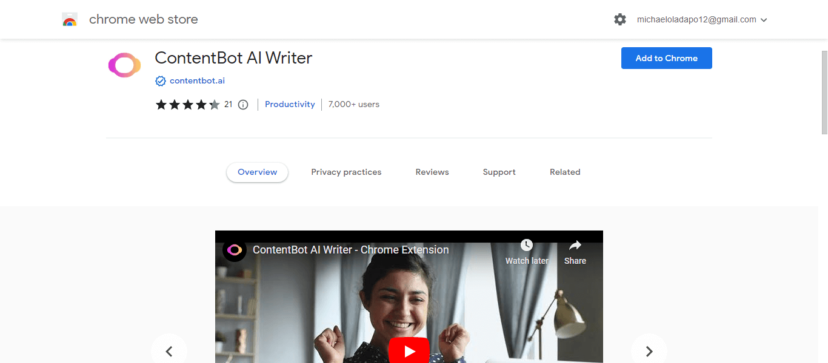
Task: Click the rating info icon beside 21
Action: [243, 105]
